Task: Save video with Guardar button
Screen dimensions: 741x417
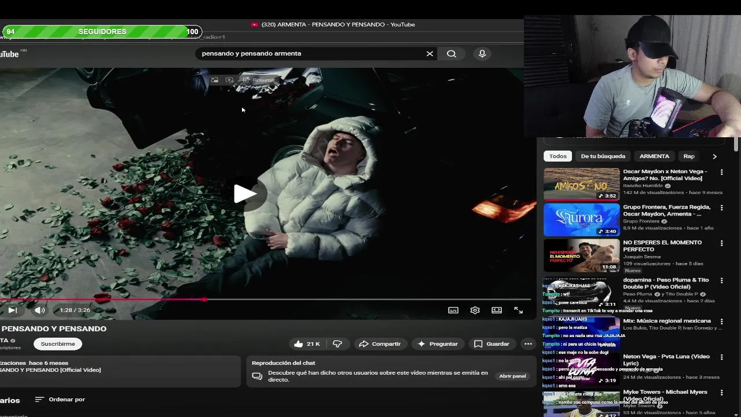Action: point(491,344)
